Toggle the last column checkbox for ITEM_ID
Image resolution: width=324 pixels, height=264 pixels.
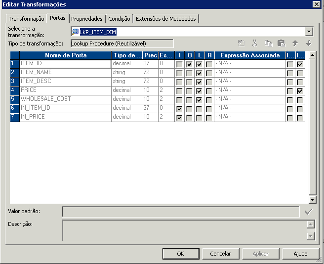click(x=300, y=64)
